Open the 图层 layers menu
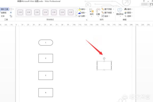 click(x=128, y=13)
